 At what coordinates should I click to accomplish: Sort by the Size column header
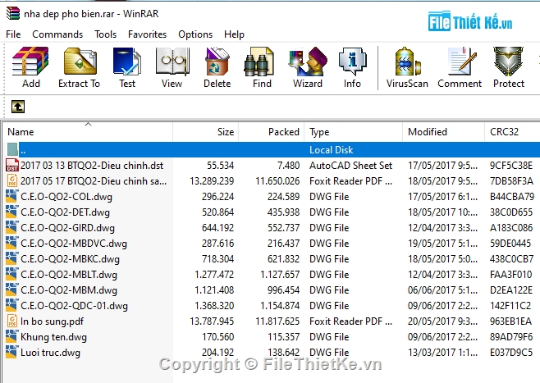coord(206,132)
